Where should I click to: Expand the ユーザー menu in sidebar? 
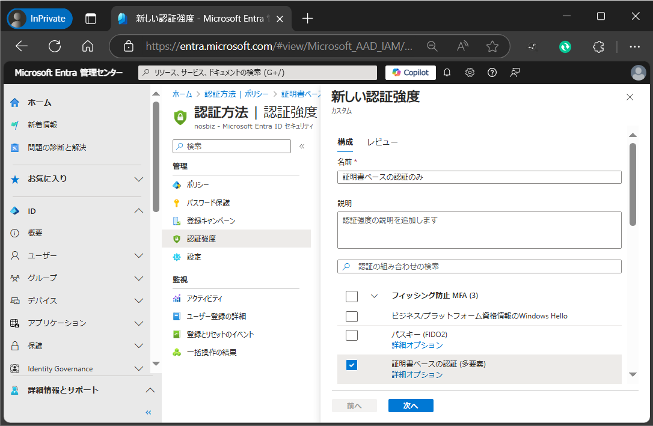[139, 256]
